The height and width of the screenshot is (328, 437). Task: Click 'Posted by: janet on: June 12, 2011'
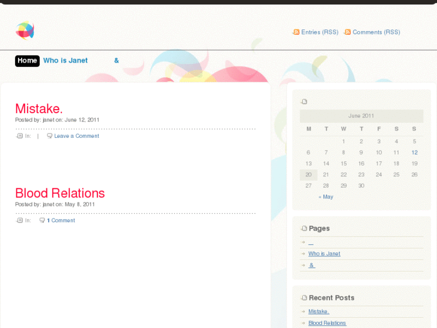[x=57, y=120]
